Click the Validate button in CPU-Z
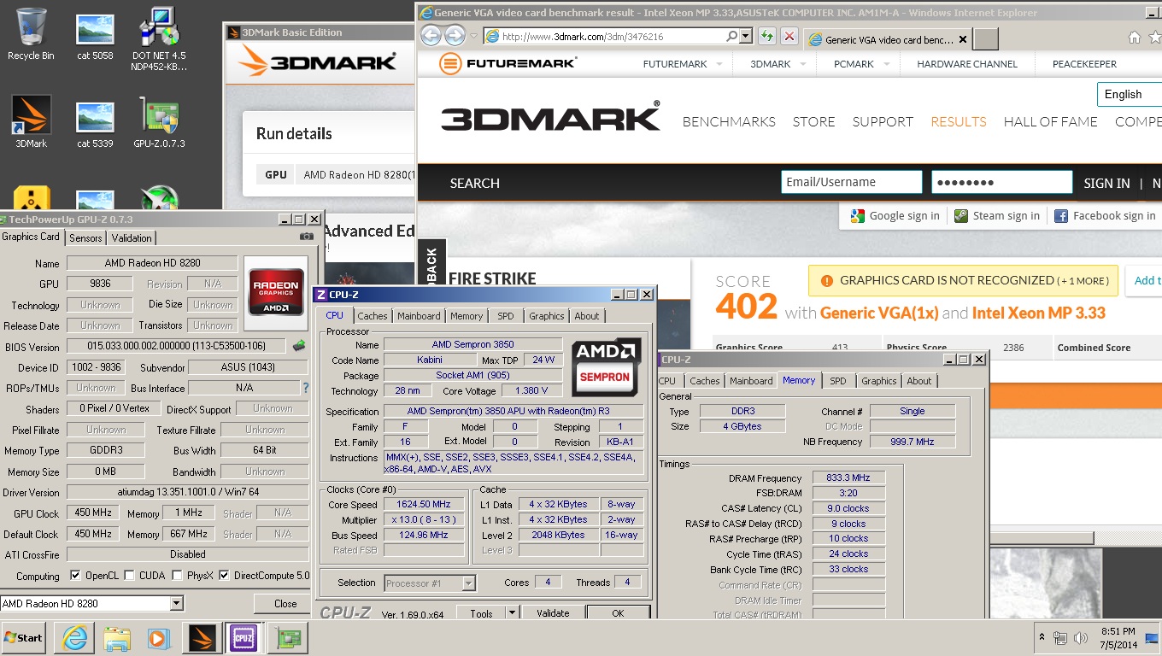Image resolution: width=1162 pixels, height=656 pixels. click(x=553, y=612)
